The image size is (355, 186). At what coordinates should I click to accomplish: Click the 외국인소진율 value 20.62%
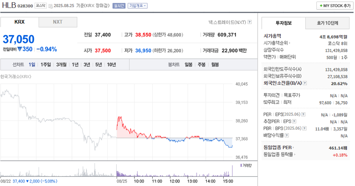[339, 83]
